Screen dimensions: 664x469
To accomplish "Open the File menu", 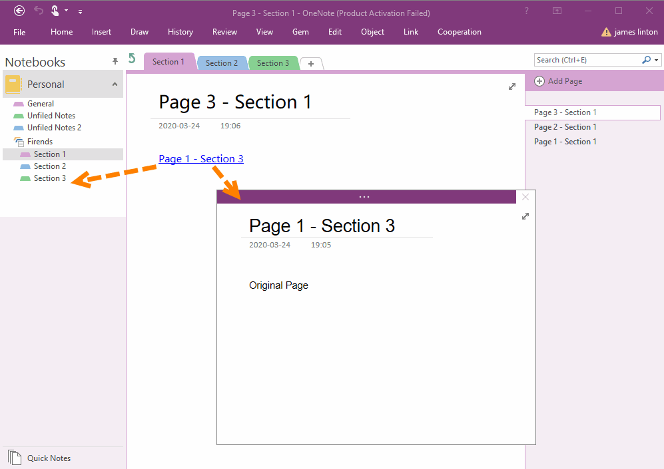I will (19, 32).
